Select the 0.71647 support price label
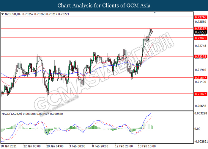This screenshot has width=208, height=149. tap(201, 77)
